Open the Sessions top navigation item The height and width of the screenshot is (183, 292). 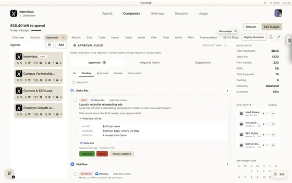[x=181, y=14]
